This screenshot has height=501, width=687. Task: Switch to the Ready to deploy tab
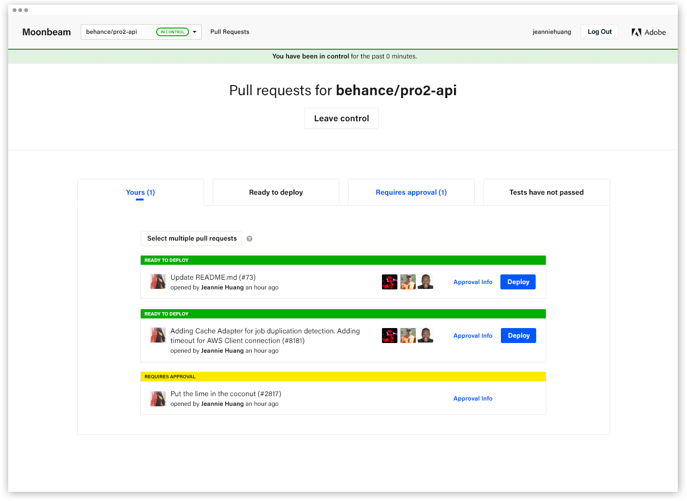coord(276,192)
